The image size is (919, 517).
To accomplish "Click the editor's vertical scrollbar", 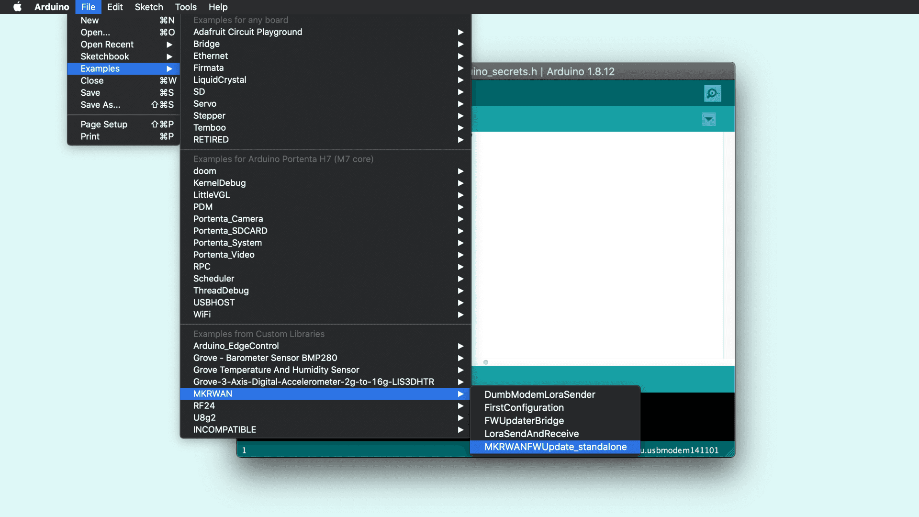I will [728, 244].
